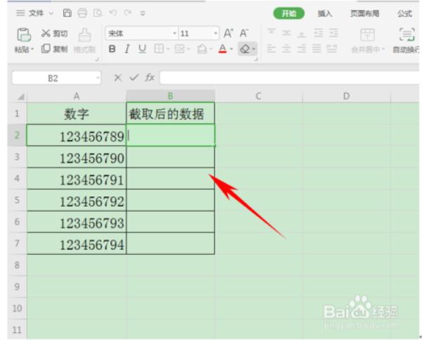Toggle Underline formatting
This screenshot has width=422, height=340.
[x=142, y=49]
